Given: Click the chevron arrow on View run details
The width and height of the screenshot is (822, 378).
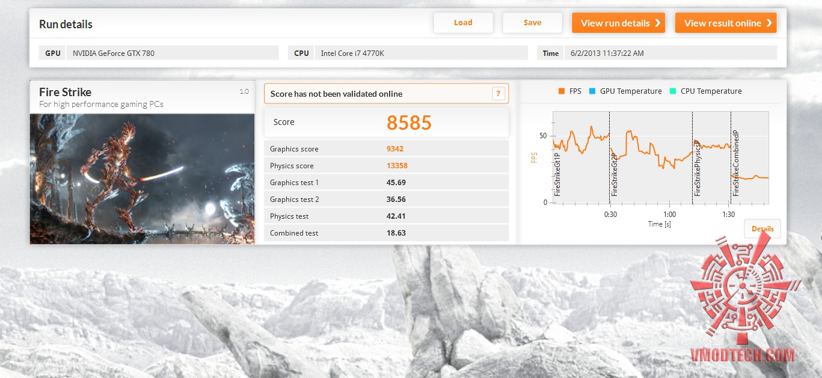Looking at the screenshot, I should point(657,23).
